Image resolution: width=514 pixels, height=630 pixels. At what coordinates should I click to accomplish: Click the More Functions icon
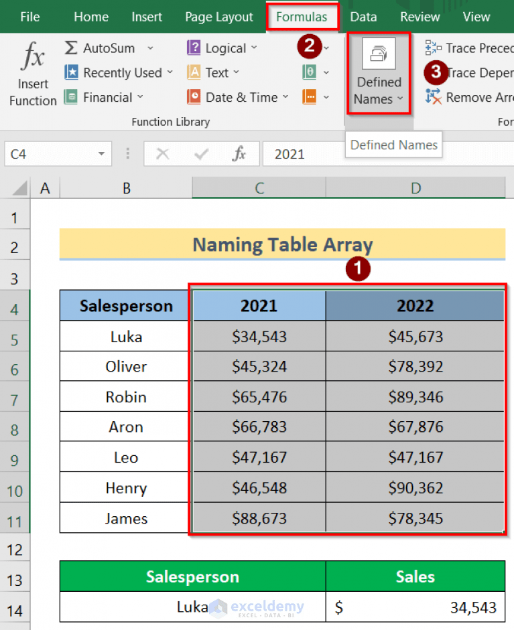(x=310, y=97)
